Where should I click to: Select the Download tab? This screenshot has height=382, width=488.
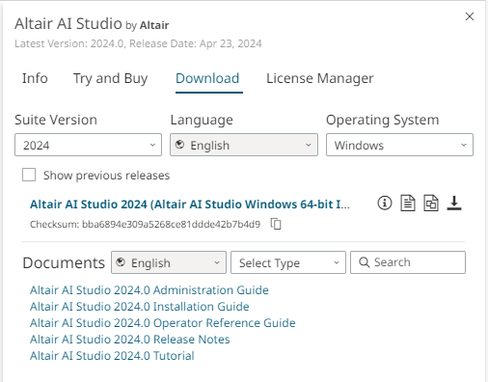[207, 78]
